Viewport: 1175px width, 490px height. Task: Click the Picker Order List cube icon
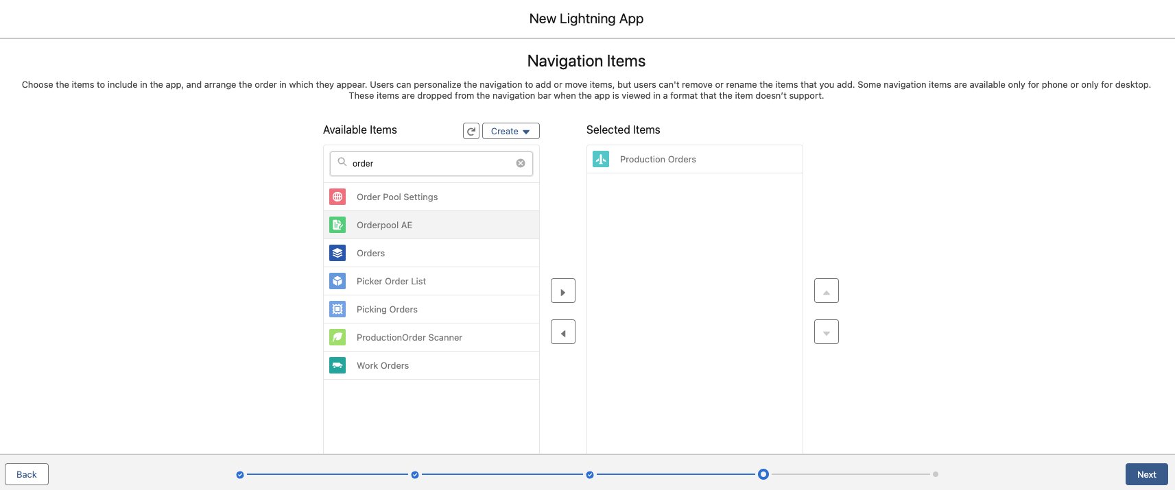point(337,281)
